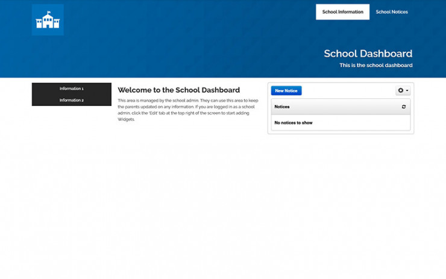Create a New Notice
This screenshot has width=446, height=279.
286,91
